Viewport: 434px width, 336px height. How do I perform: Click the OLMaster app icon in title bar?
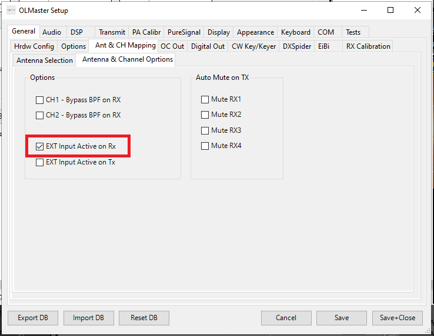tap(11, 10)
